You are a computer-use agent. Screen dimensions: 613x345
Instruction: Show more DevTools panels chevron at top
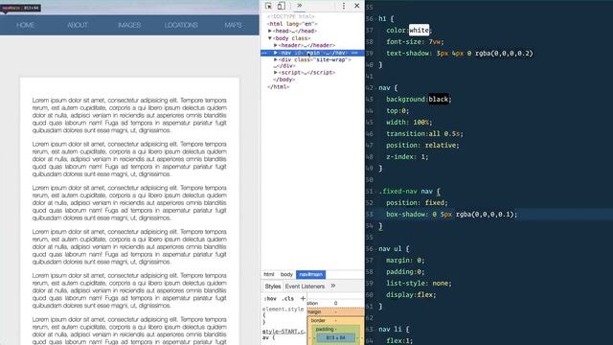click(300, 6)
